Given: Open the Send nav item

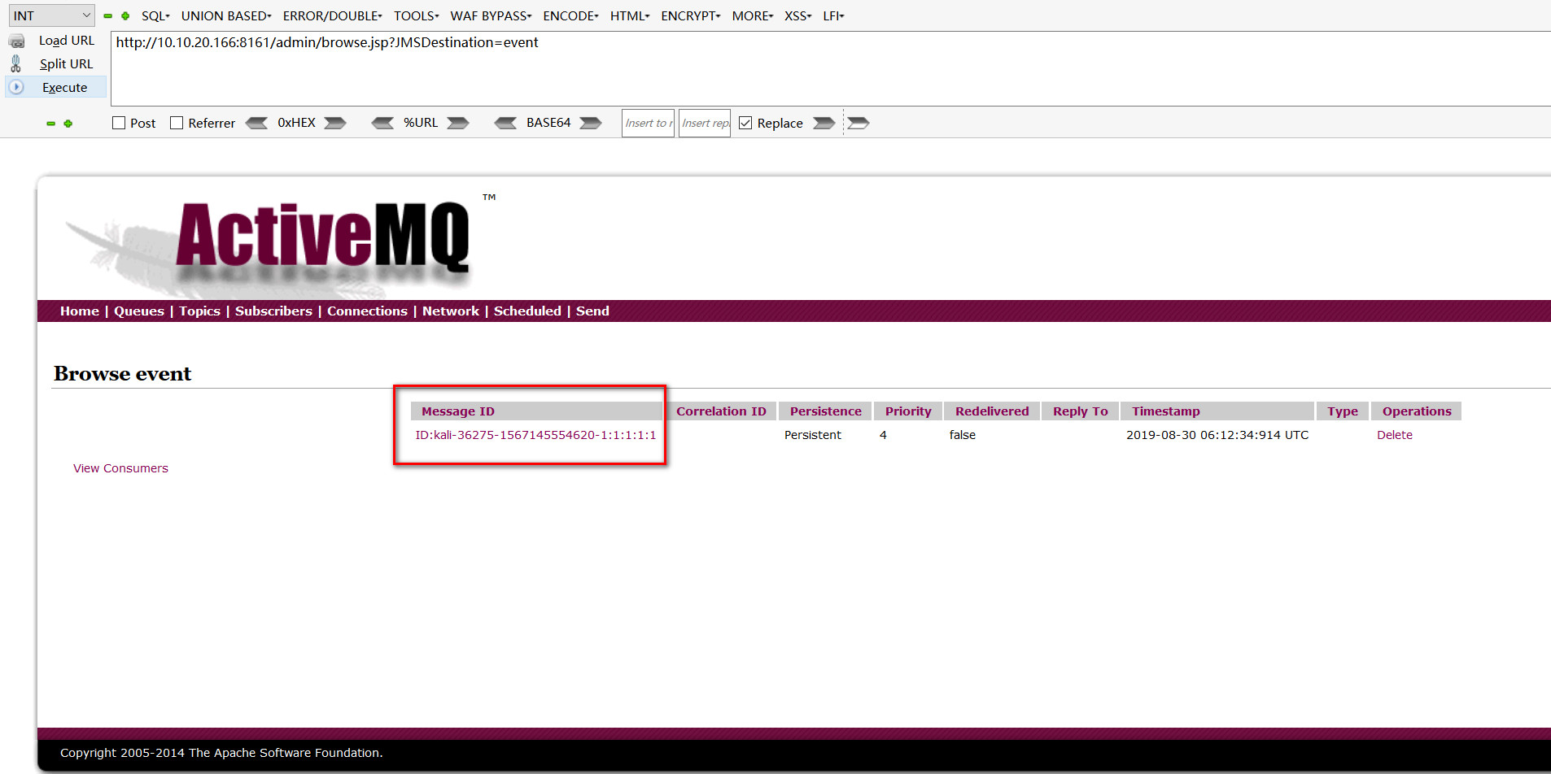Looking at the screenshot, I should pos(592,311).
